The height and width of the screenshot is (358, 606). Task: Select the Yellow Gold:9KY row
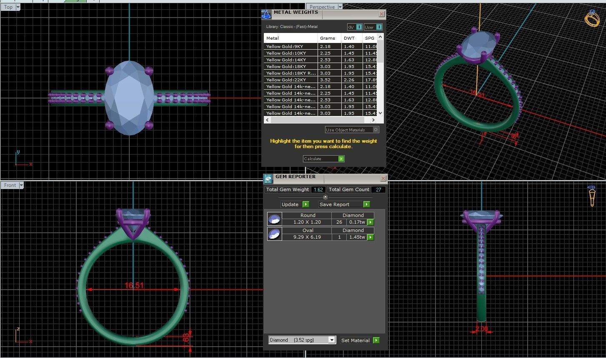pyautogui.click(x=321, y=46)
